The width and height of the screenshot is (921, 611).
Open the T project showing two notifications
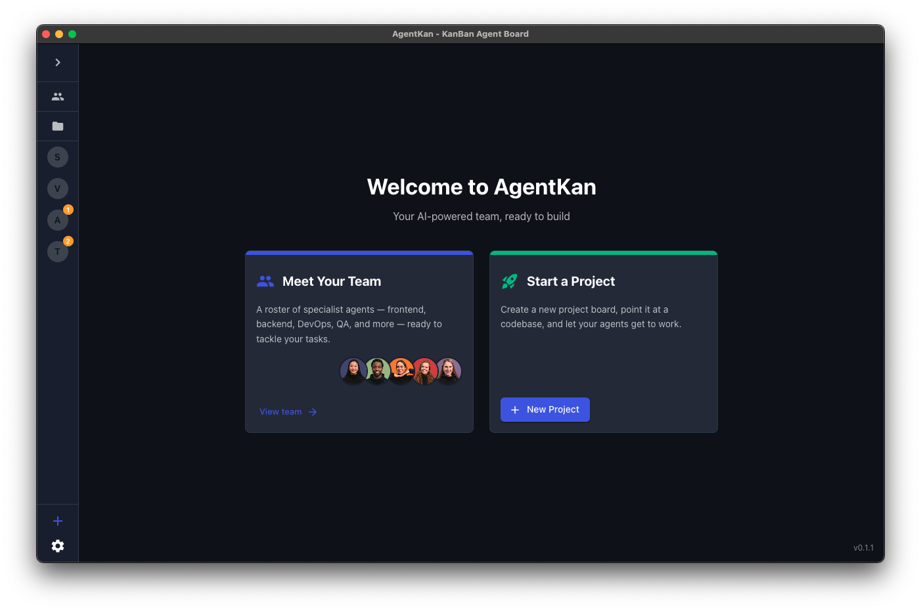(57, 251)
